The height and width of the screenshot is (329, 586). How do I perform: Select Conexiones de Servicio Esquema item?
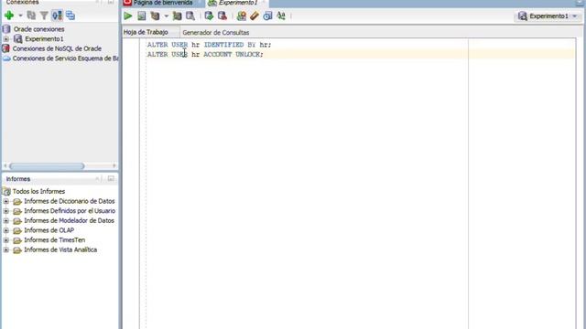tap(65, 58)
